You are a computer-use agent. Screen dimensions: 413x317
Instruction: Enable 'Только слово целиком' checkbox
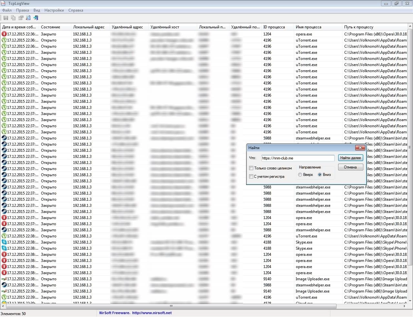(251, 168)
